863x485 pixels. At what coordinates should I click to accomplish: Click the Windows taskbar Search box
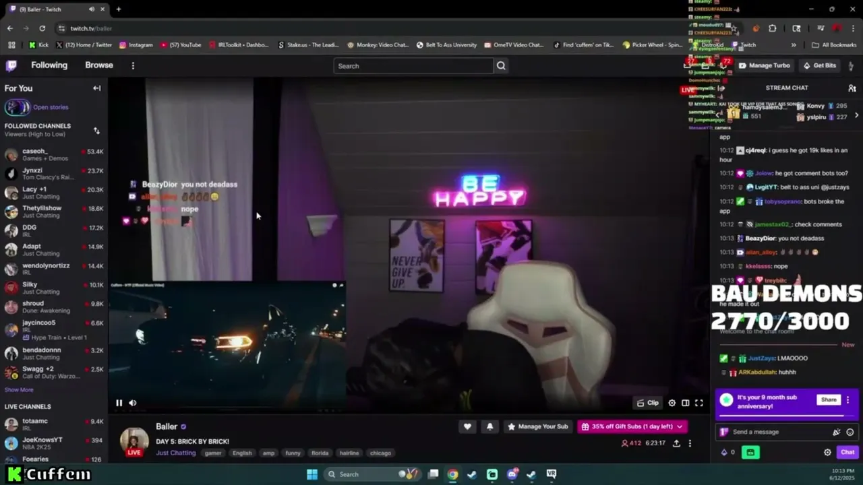(372, 474)
